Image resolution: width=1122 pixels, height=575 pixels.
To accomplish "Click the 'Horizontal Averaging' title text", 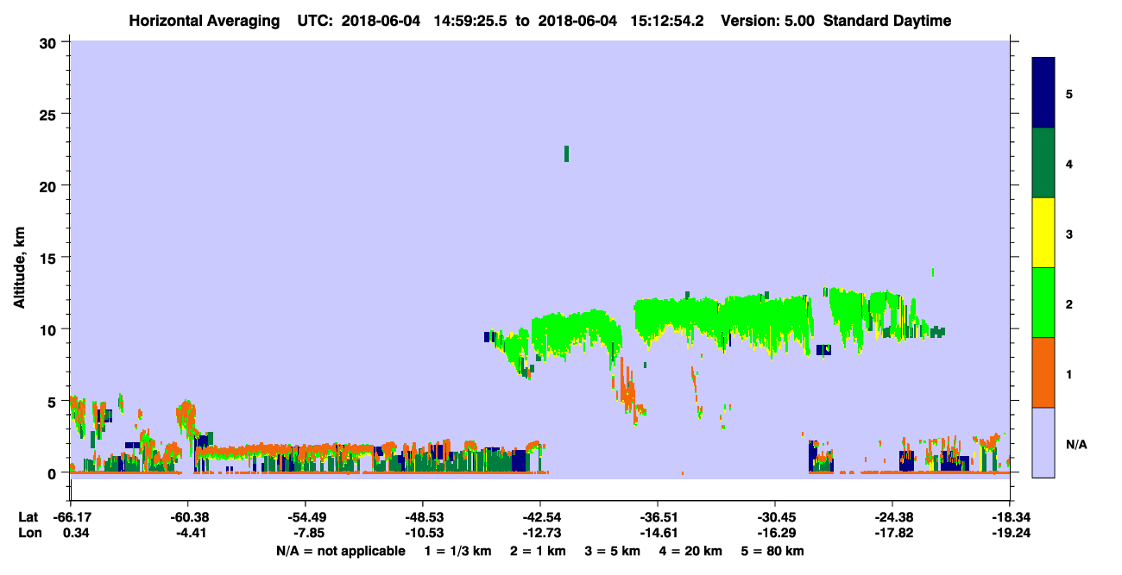I will (204, 21).
